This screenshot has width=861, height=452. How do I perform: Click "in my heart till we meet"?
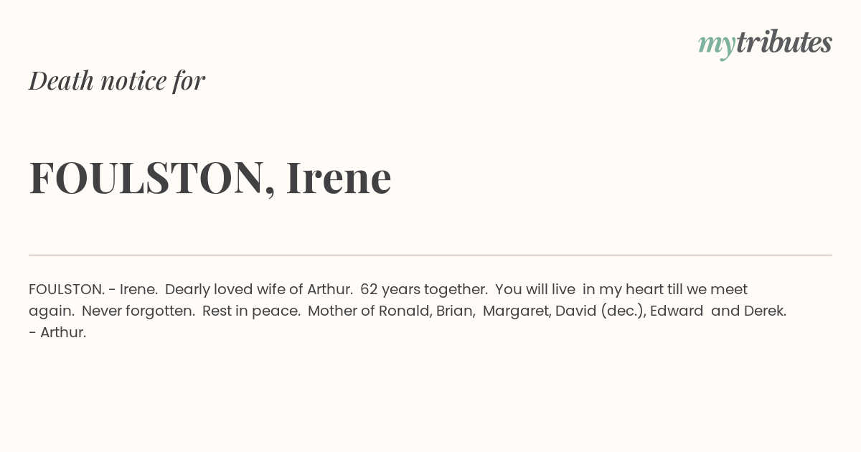click(x=665, y=289)
